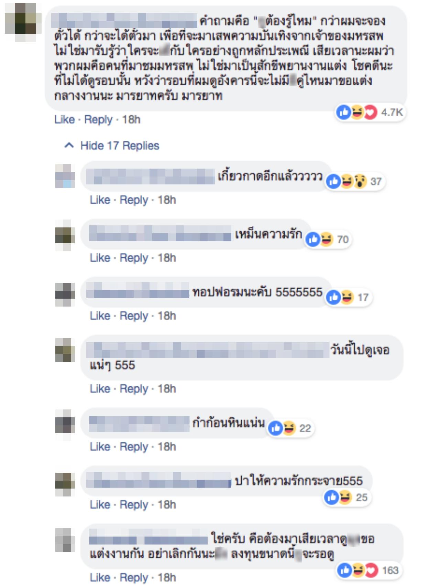440x588 pixels.
Task: Reply to the last comment about แต่งงานกัน
Action: pyautogui.click(x=134, y=577)
